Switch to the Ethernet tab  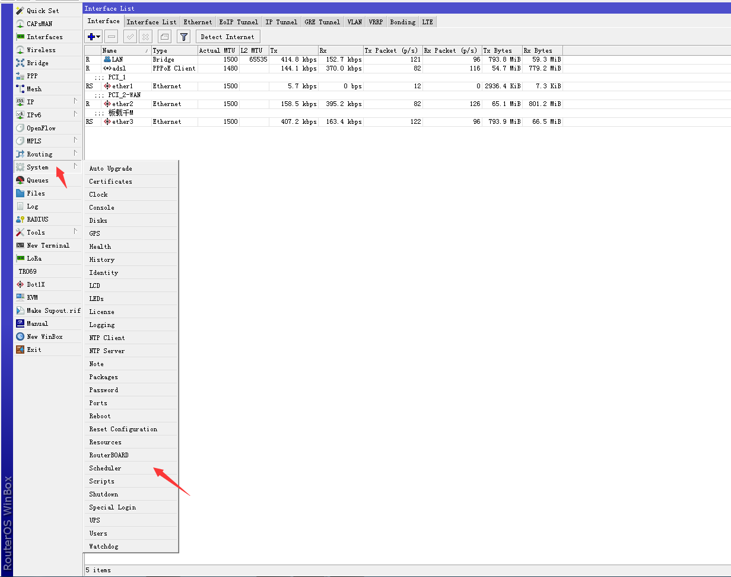(198, 22)
